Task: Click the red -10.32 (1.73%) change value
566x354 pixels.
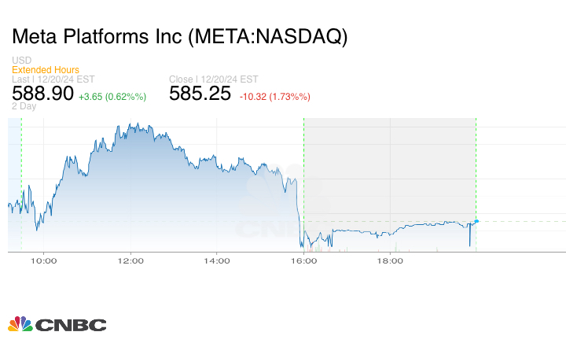Action: [x=274, y=96]
